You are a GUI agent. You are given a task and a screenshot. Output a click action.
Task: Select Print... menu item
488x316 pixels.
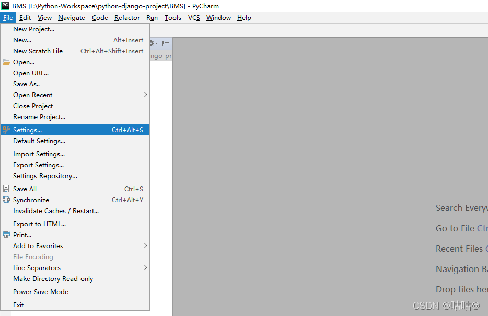coord(75,235)
